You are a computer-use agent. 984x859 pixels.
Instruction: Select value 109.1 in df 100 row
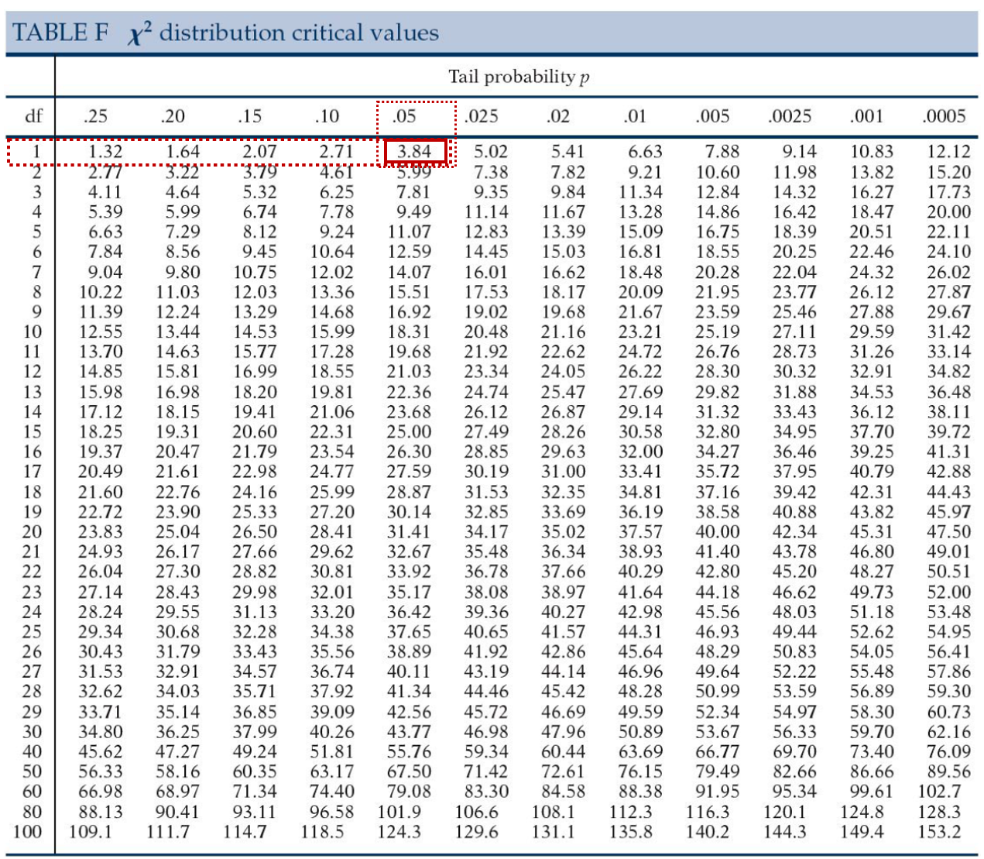tap(91, 832)
